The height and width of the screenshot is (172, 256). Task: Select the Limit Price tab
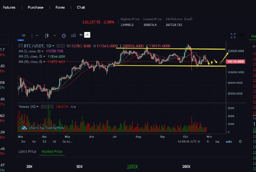pos(27,152)
